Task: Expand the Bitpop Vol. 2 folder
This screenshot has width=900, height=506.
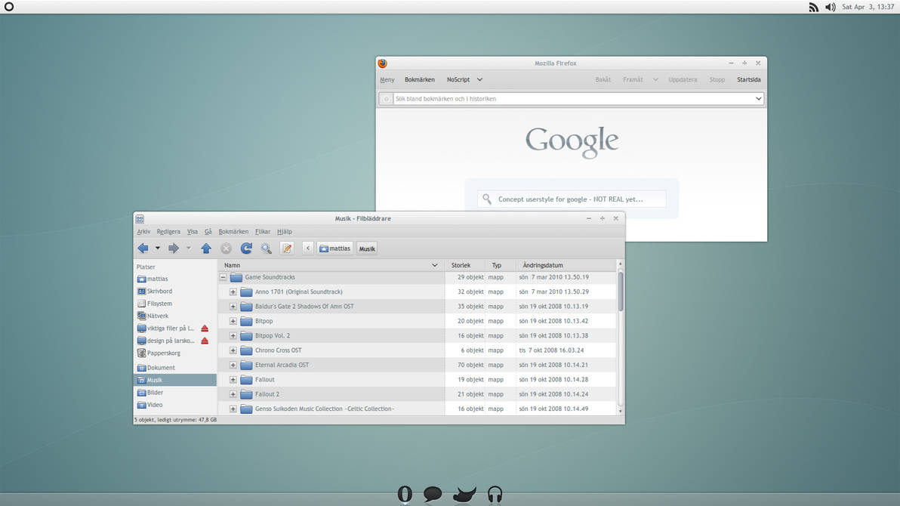Action: [233, 335]
